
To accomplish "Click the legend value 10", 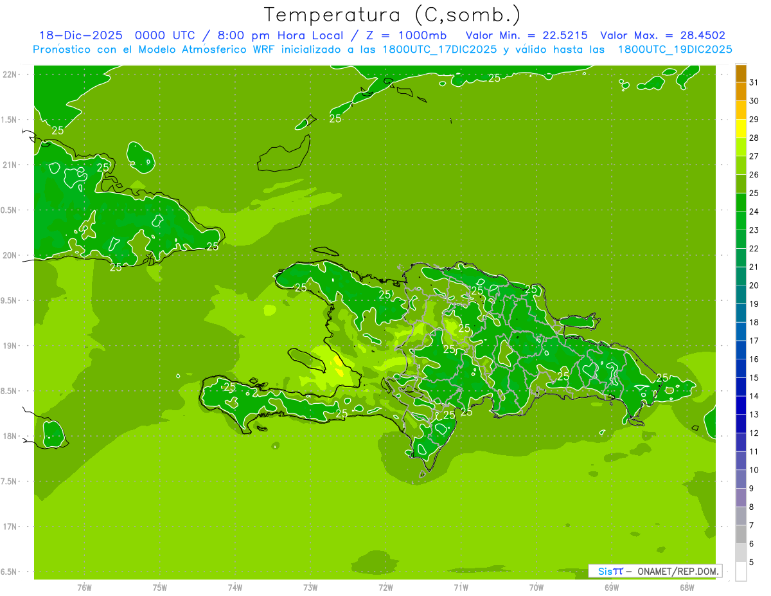I will (x=754, y=470).
